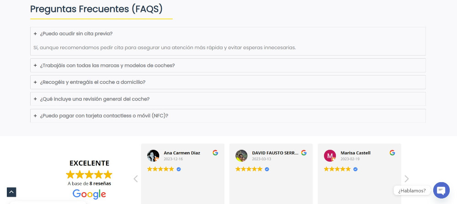457x204 pixels.
Task: Click the Google icon on Ana Carmen Diaz's review
Action: (x=215, y=153)
